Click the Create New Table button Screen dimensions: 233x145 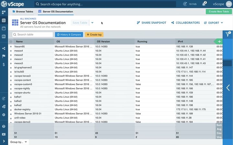tap(219, 12)
